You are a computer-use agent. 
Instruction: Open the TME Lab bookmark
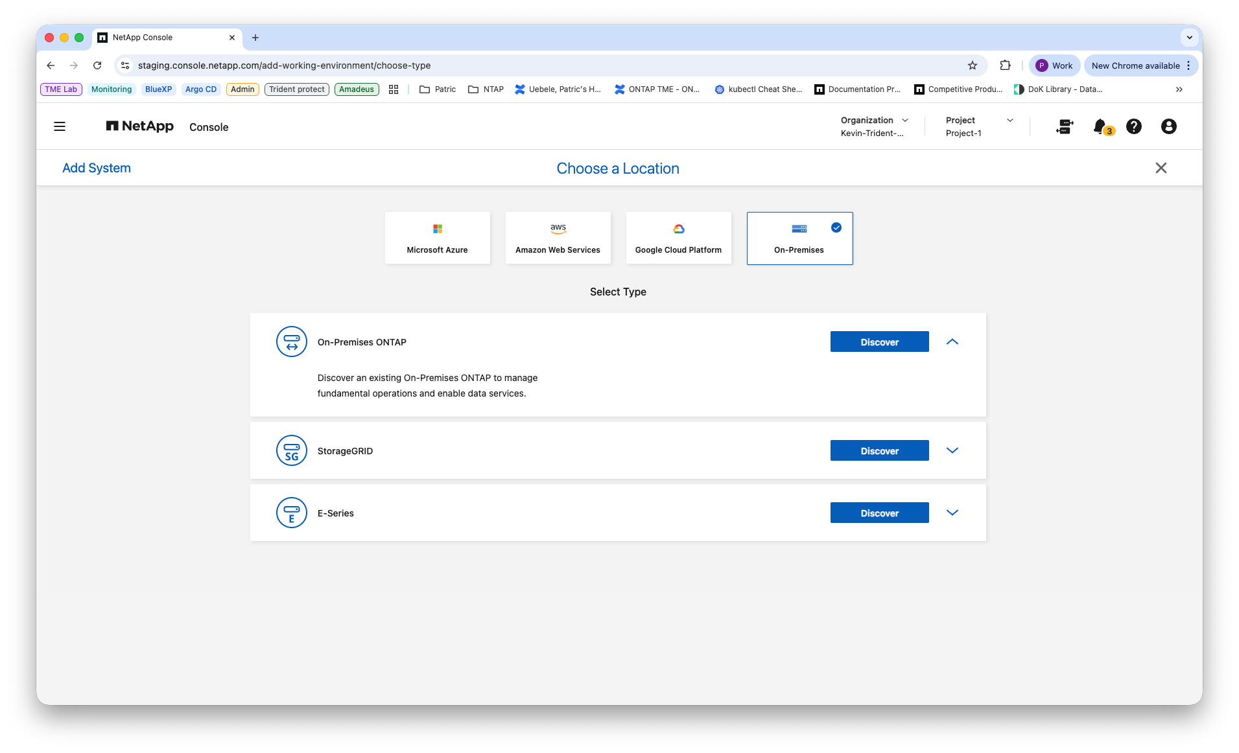click(x=61, y=89)
